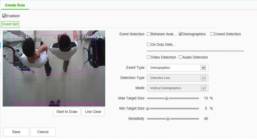Image resolution: width=257 pixels, height=139 pixels.
Task: Click the camera video preview
Action: (x=54, y=68)
